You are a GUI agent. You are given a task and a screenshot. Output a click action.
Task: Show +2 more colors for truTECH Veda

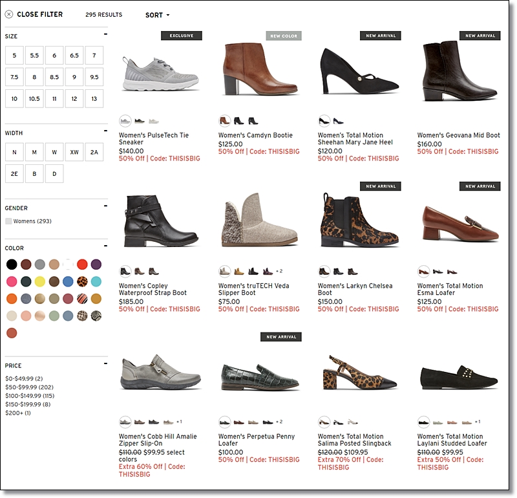point(279,271)
